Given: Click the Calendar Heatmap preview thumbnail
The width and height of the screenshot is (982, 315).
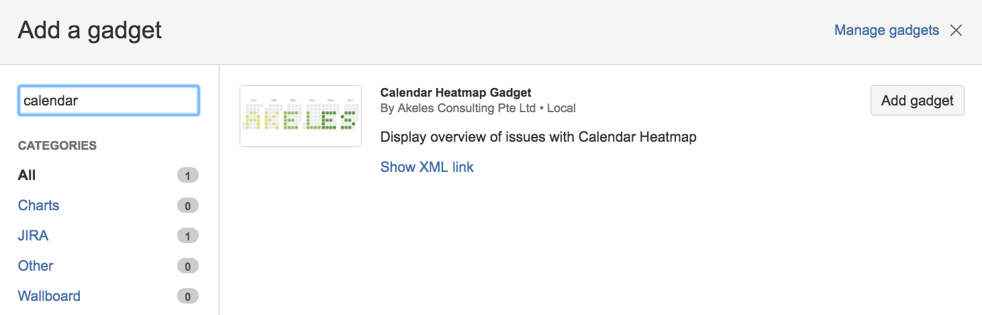Looking at the screenshot, I should [x=300, y=116].
